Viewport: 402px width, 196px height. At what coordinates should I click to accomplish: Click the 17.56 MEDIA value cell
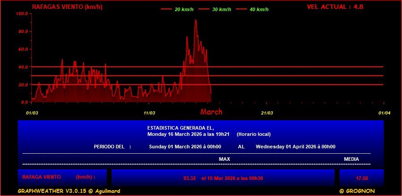(362, 178)
